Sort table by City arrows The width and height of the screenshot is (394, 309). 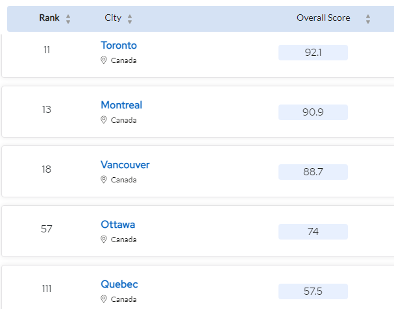pyautogui.click(x=130, y=19)
